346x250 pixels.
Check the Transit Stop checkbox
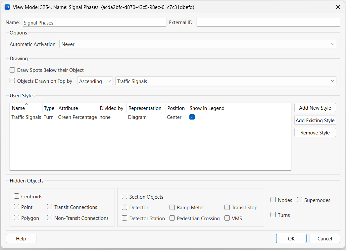pos(227,207)
